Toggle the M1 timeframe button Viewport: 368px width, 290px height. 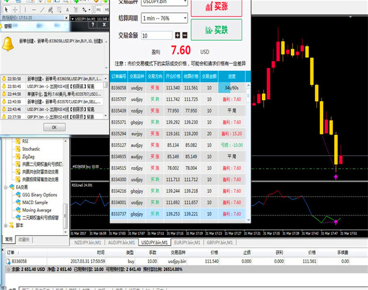click(x=99, y=10)
